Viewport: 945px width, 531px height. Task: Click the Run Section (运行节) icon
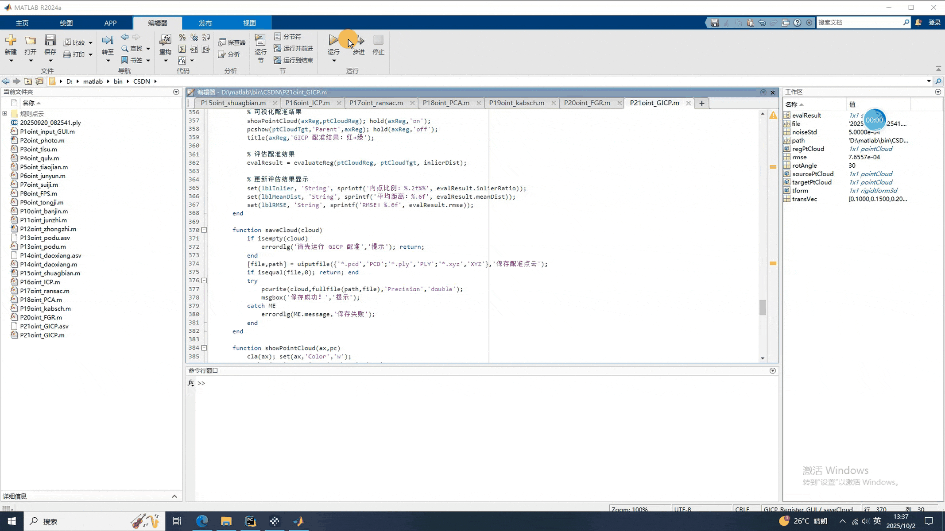(260, 41)
